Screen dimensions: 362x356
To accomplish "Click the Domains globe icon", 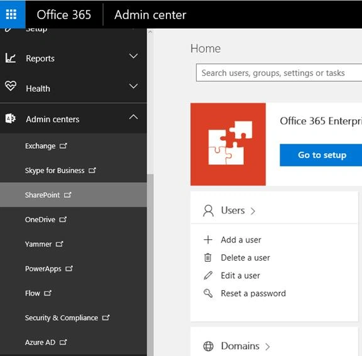I will (x=208, y=346).
